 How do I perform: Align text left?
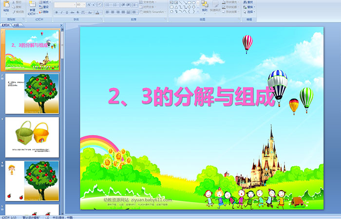108,12
